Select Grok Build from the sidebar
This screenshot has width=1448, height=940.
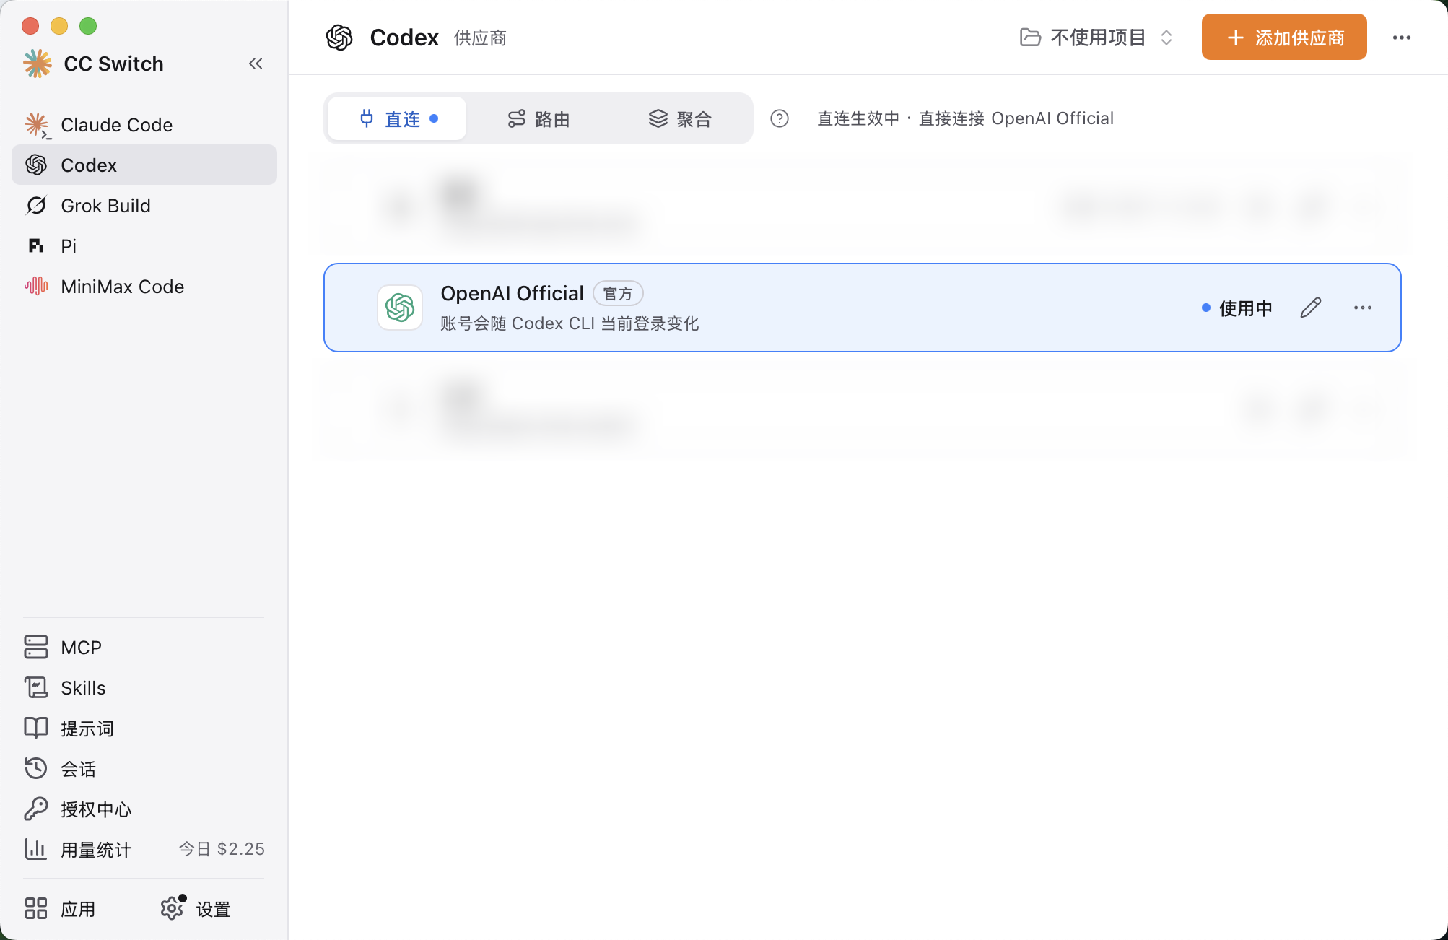click(x=144, y=206)
